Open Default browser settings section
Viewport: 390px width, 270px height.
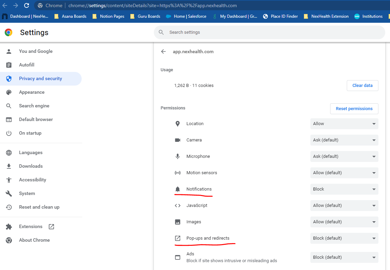(41, 120)
